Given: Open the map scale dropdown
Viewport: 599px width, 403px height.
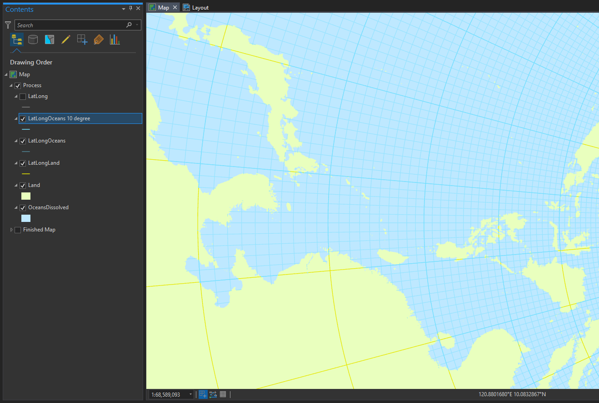Looking at the screenshot, I should pos(190,394).
